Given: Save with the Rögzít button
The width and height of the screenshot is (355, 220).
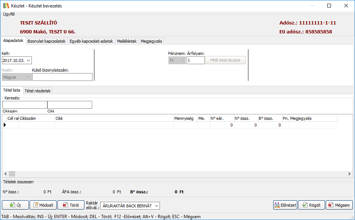Looking at the screenshot, I should (x=311, y=205).
